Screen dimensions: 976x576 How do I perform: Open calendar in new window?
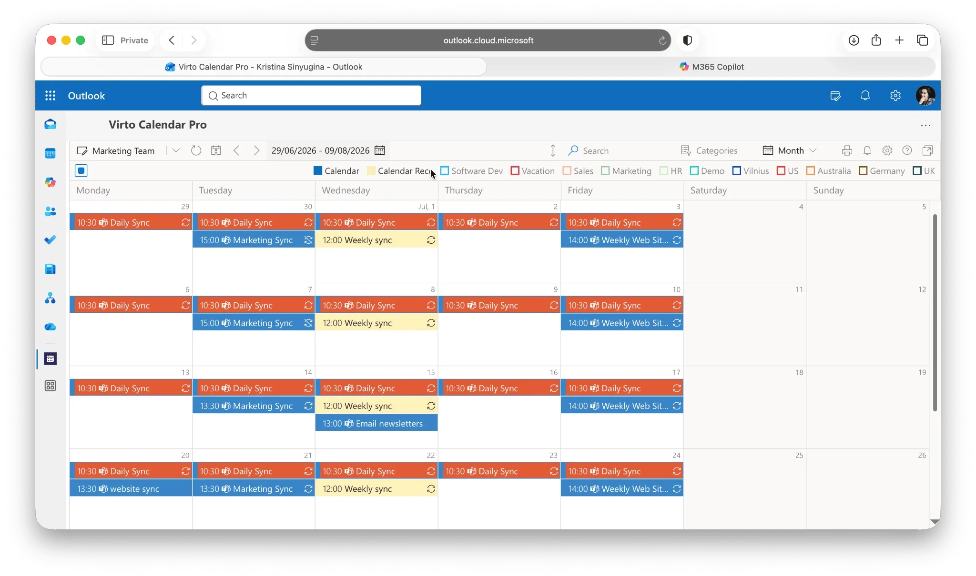927,150
